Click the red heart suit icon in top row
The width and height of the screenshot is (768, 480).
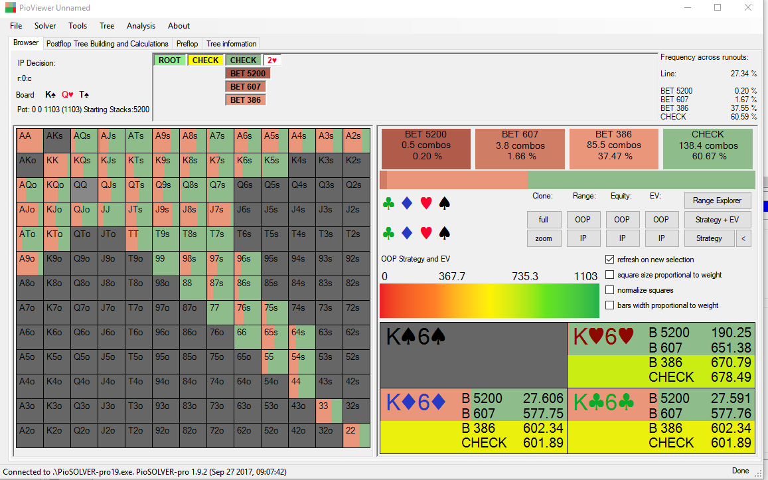426,203
